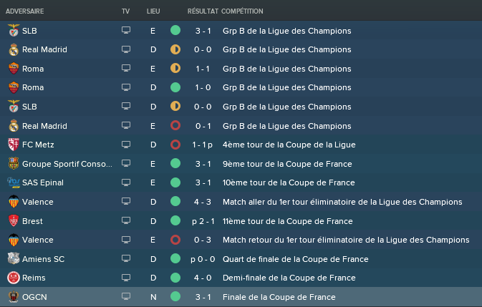
Task: Sort by the COMPÉTITION column header
Action: point(242,11)
